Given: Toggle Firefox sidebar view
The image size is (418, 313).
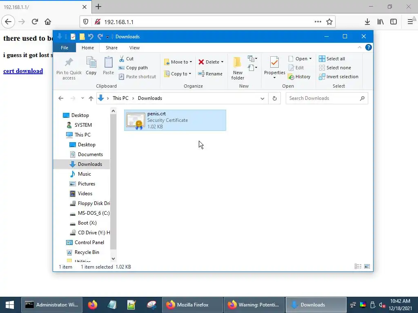Looking at the screenshot, I should tap(394, 22).
